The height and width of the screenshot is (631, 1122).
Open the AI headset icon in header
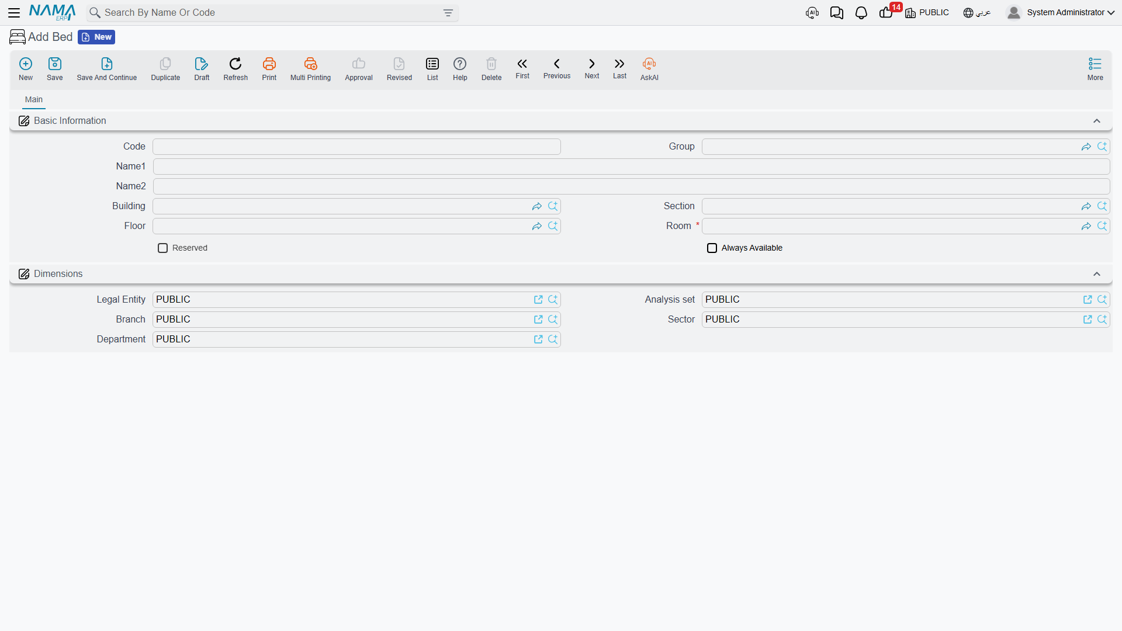(812, 13)
